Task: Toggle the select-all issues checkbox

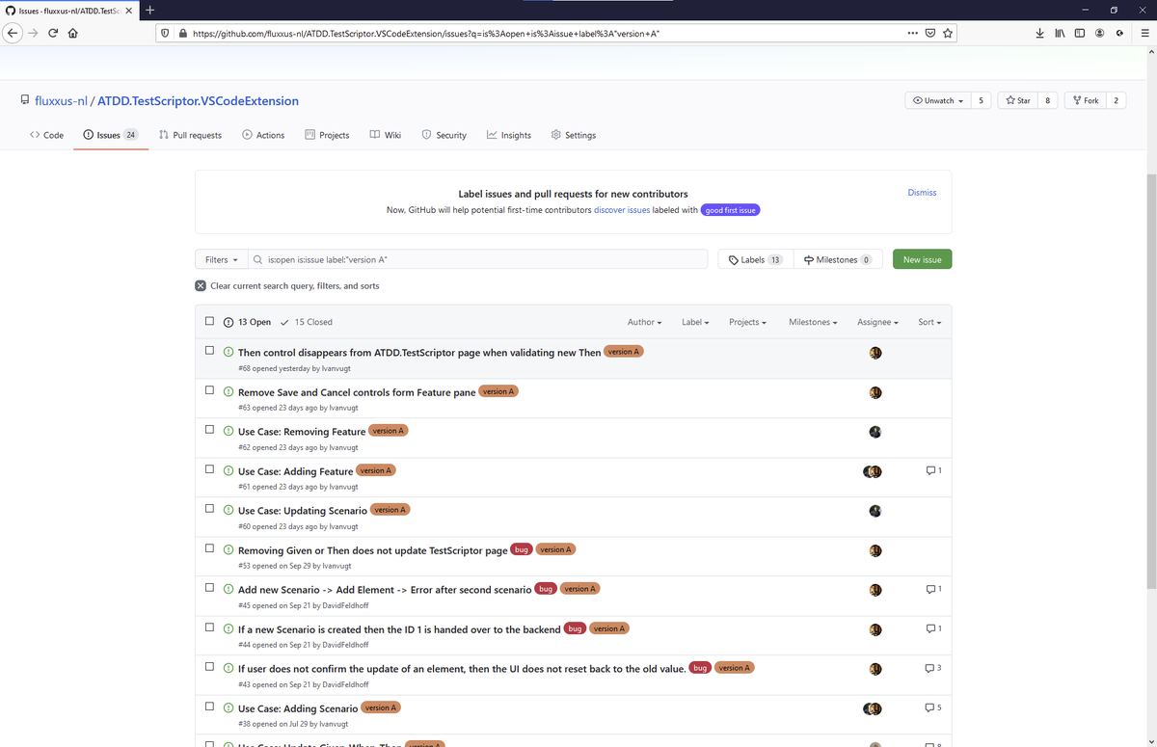Action: click(209, 321)
